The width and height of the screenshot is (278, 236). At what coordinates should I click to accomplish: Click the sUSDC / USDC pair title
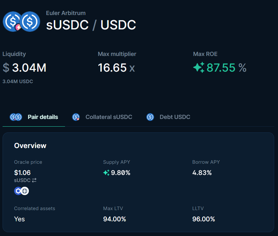tap(91, 25)
